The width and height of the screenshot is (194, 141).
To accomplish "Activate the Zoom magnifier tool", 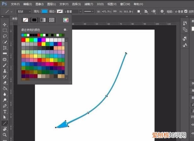I will 5,135.
